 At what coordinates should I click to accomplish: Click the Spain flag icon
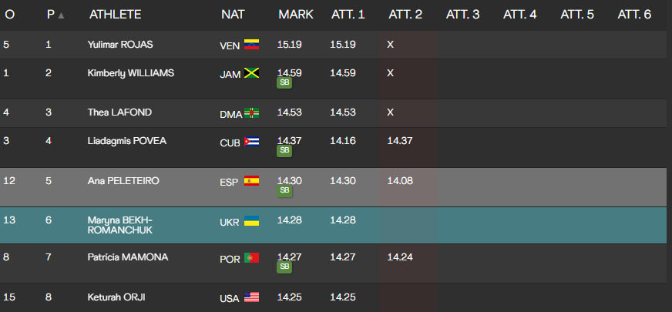tap(251, 181)
